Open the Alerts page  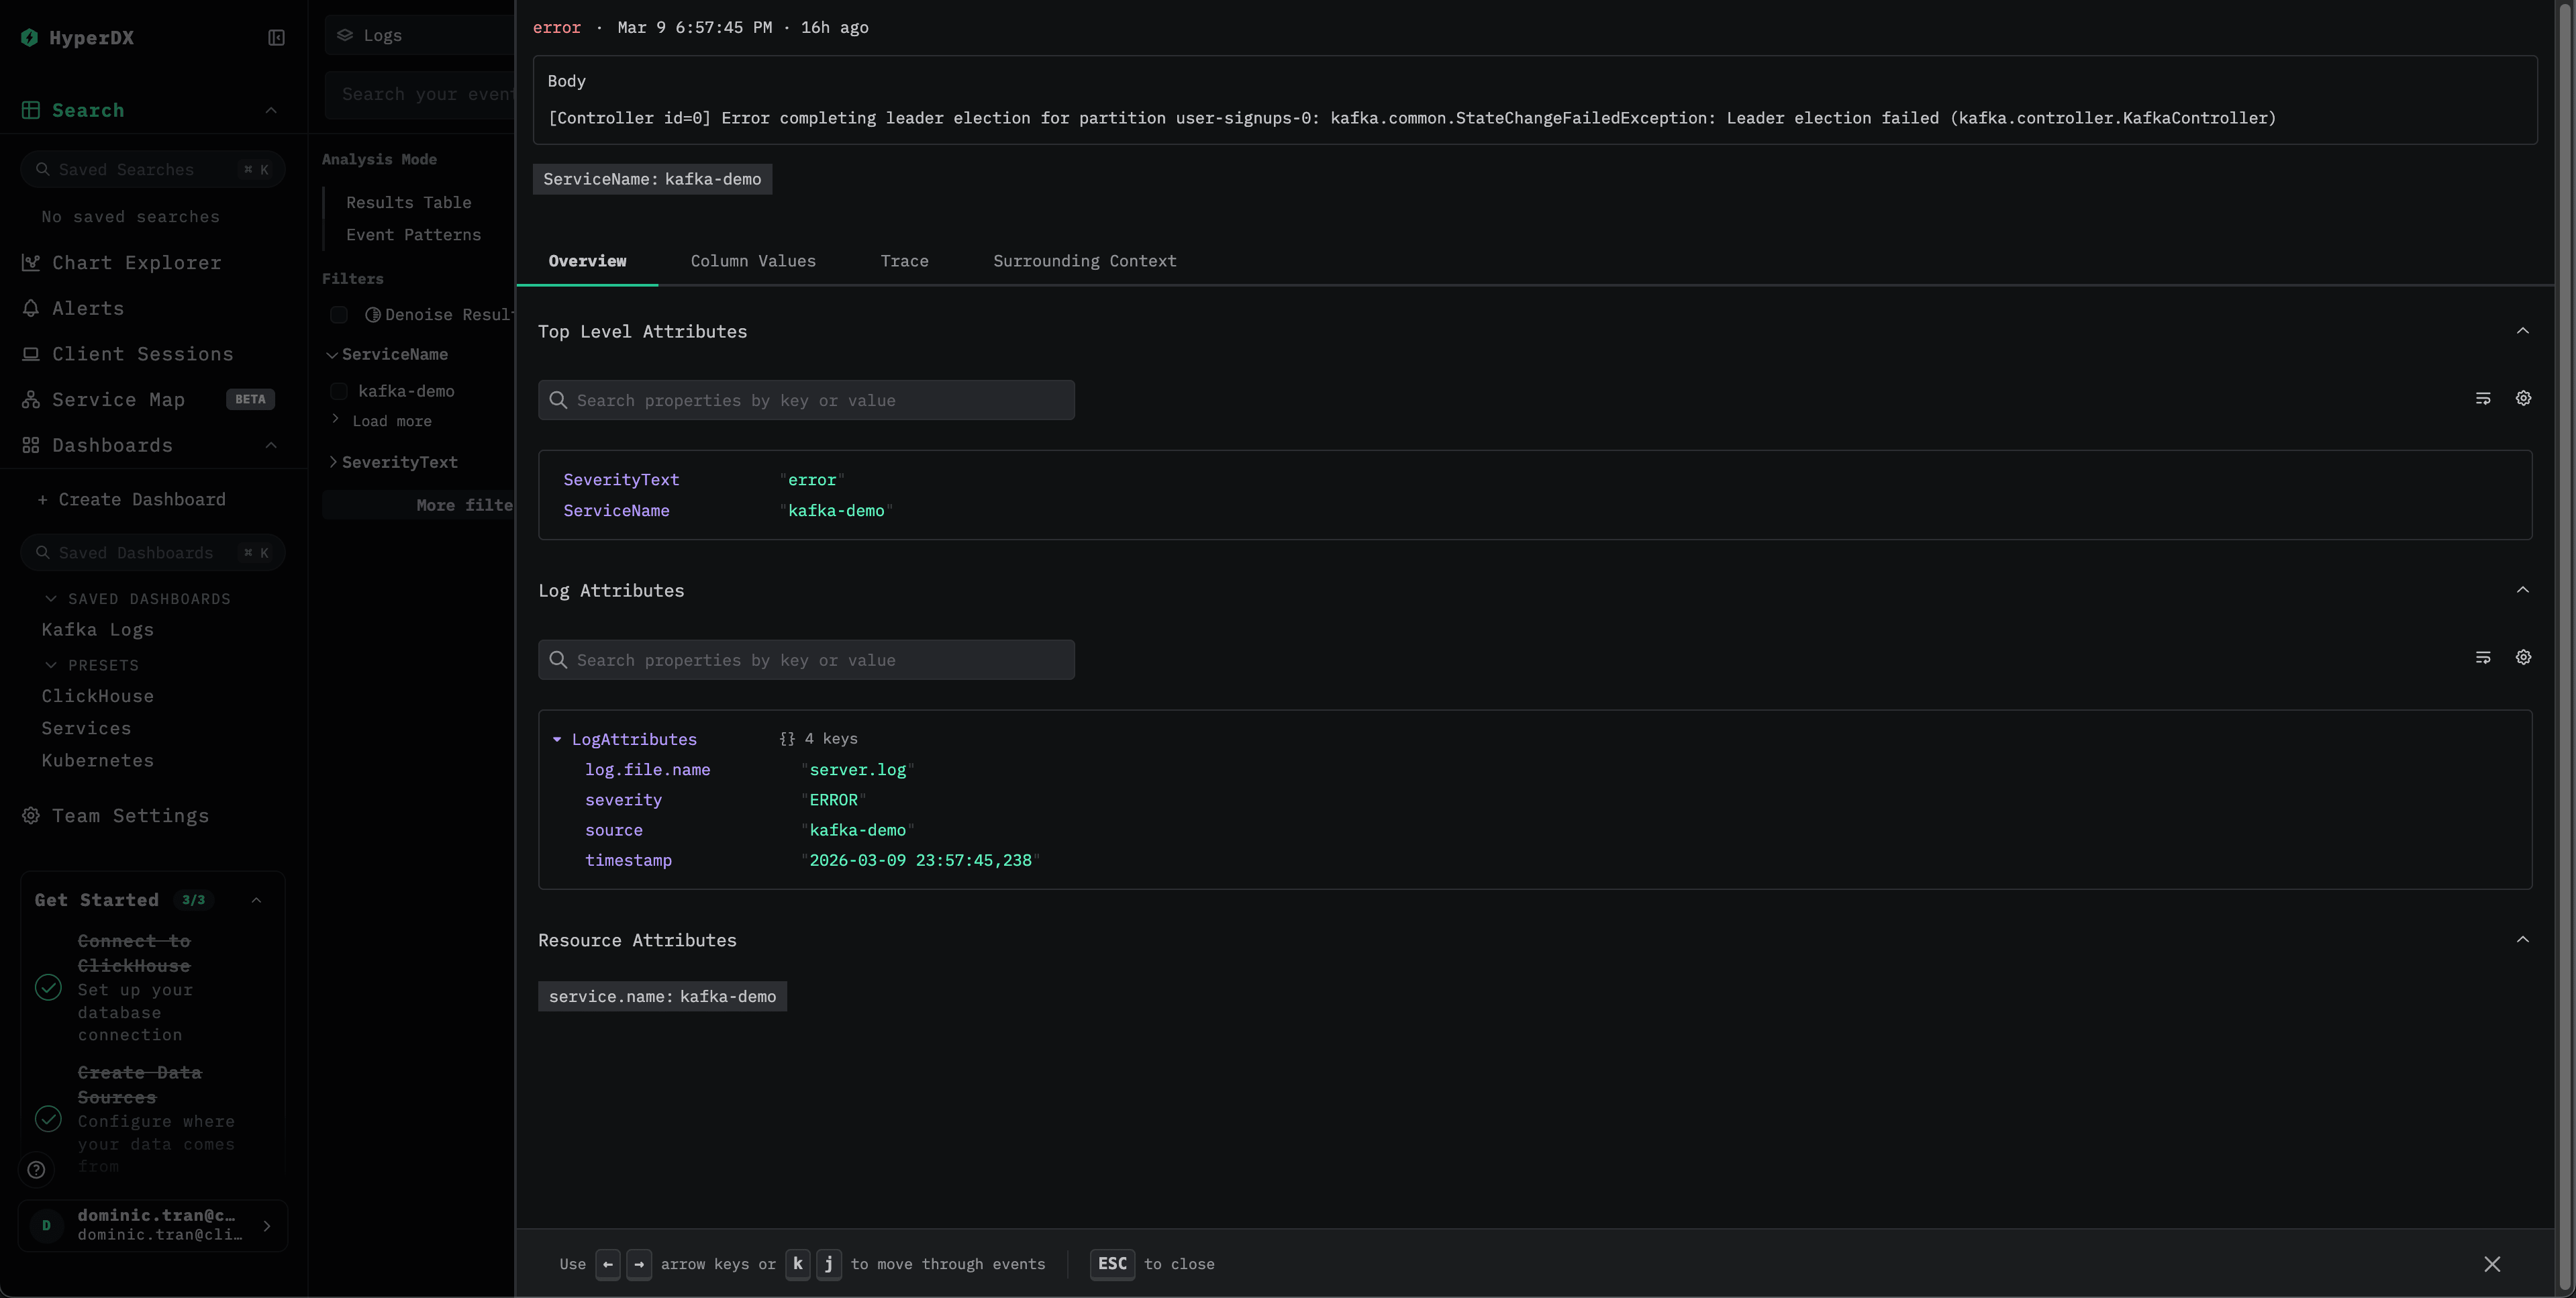[88, 309]
